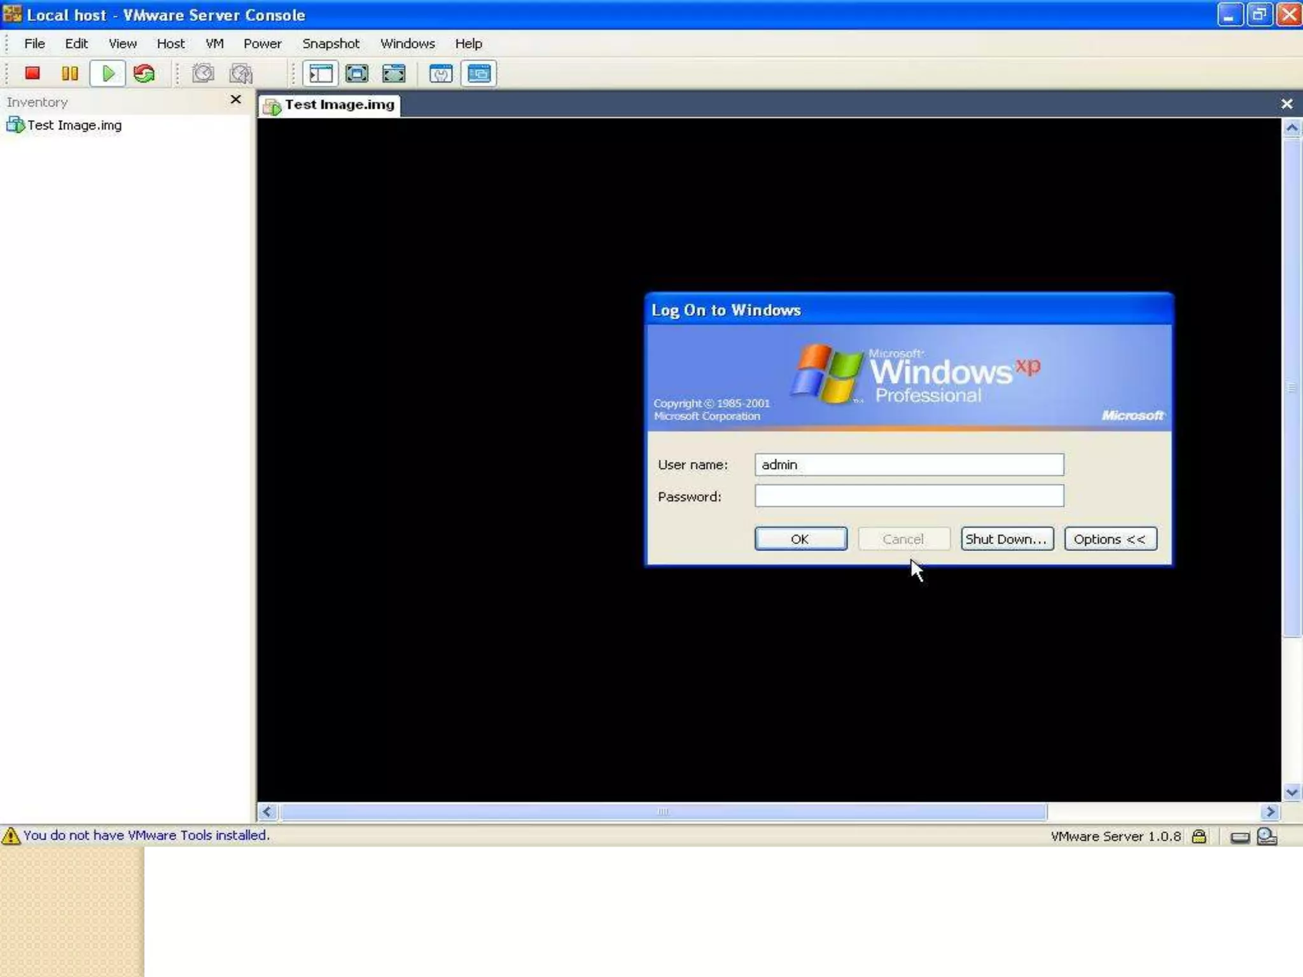Toggle the inventory sidebar view icon

321,74
